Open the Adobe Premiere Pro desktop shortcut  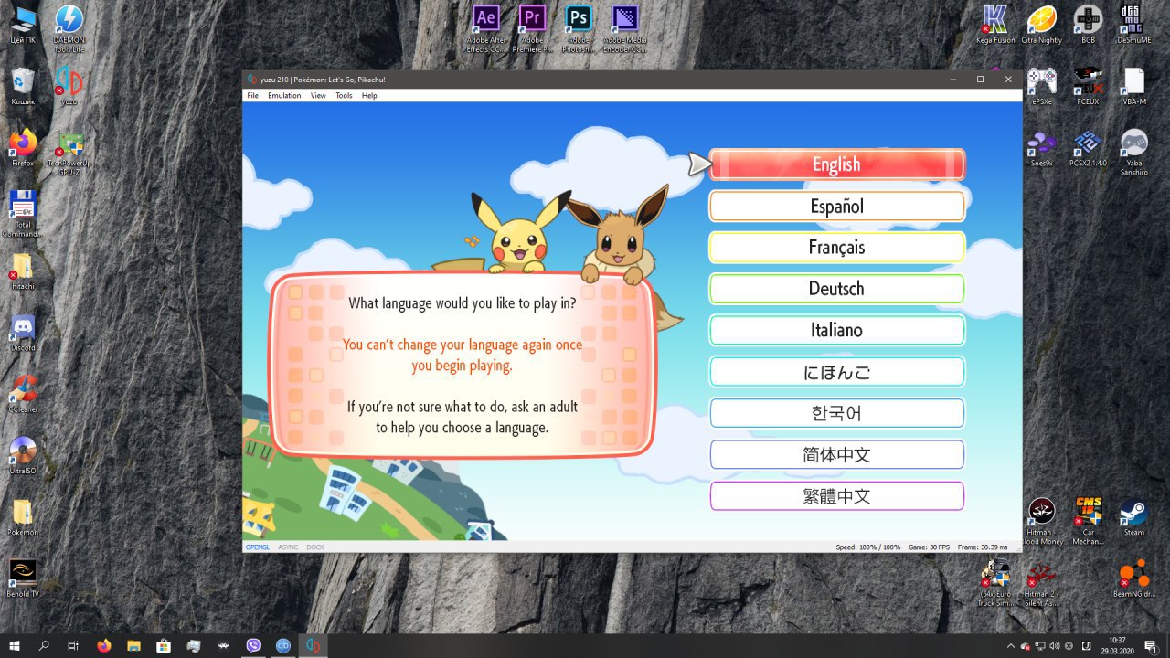click(532, 28)
